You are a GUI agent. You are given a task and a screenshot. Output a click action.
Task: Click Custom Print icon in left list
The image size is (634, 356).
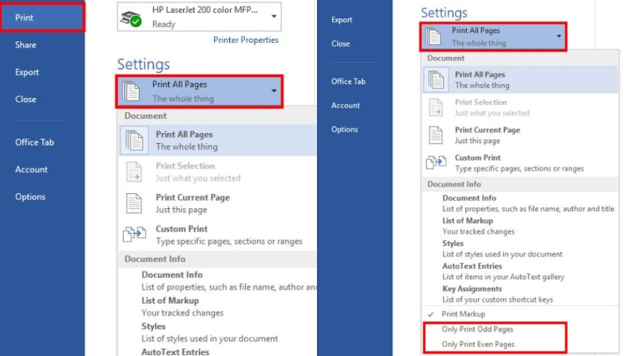pos(135,235)
